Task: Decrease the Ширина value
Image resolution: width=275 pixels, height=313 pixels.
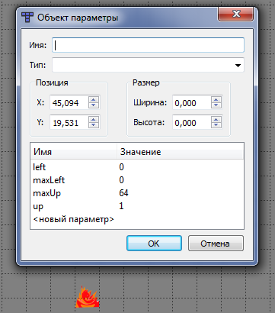Action: coord(216,105)
